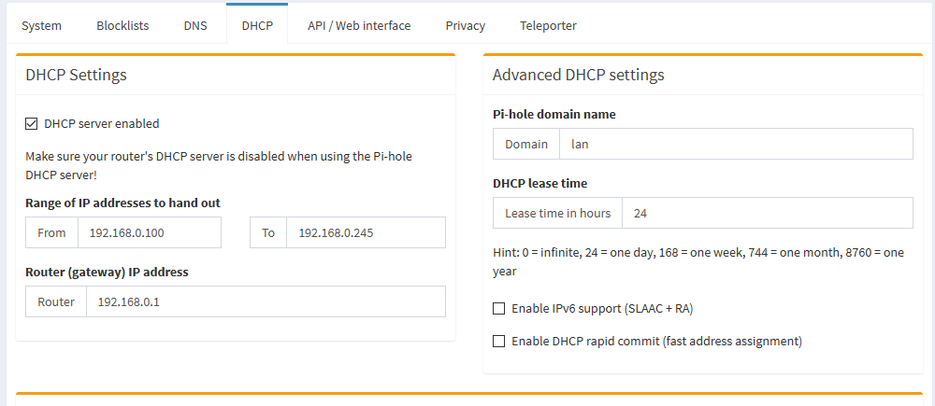Screen dimensions: 935x406
Task: Click the 'Advanced DHCP settings' panel heading
Action: (578, 75)
